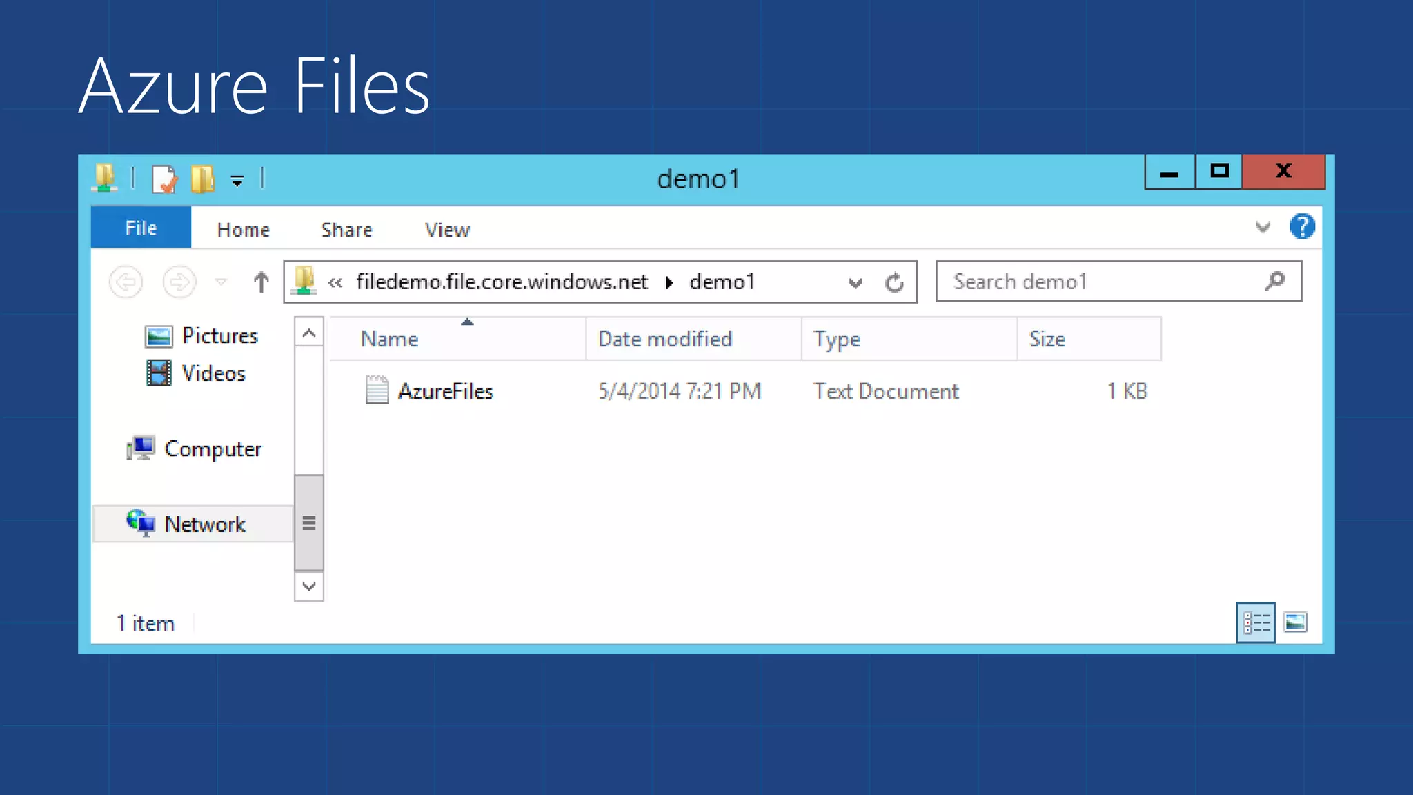Maximize the demo1 window
This screenshot has width=1413, height=795.
(x=1219, y=172)
